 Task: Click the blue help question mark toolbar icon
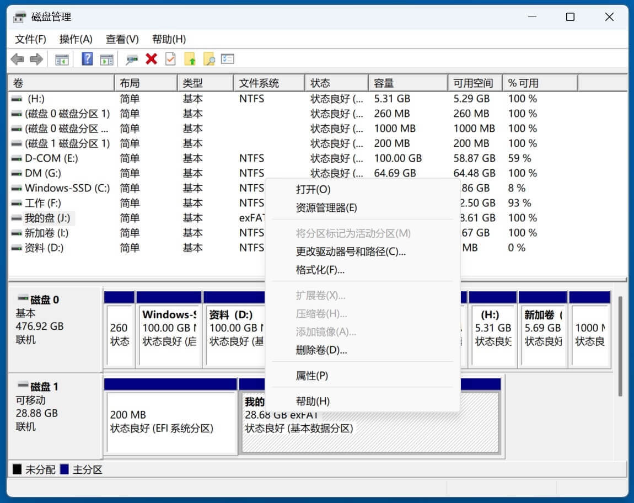(87, 59)
